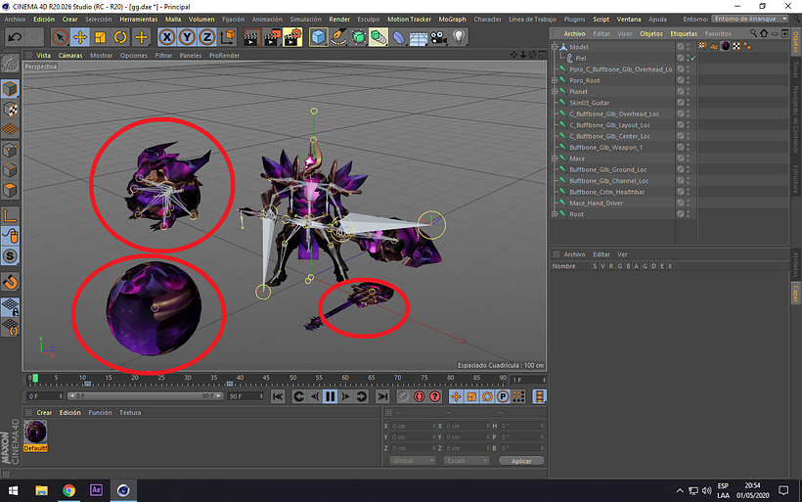The image size is (802, 502).
Task: Open the camera object icon
Action: [x=438, y=37]
